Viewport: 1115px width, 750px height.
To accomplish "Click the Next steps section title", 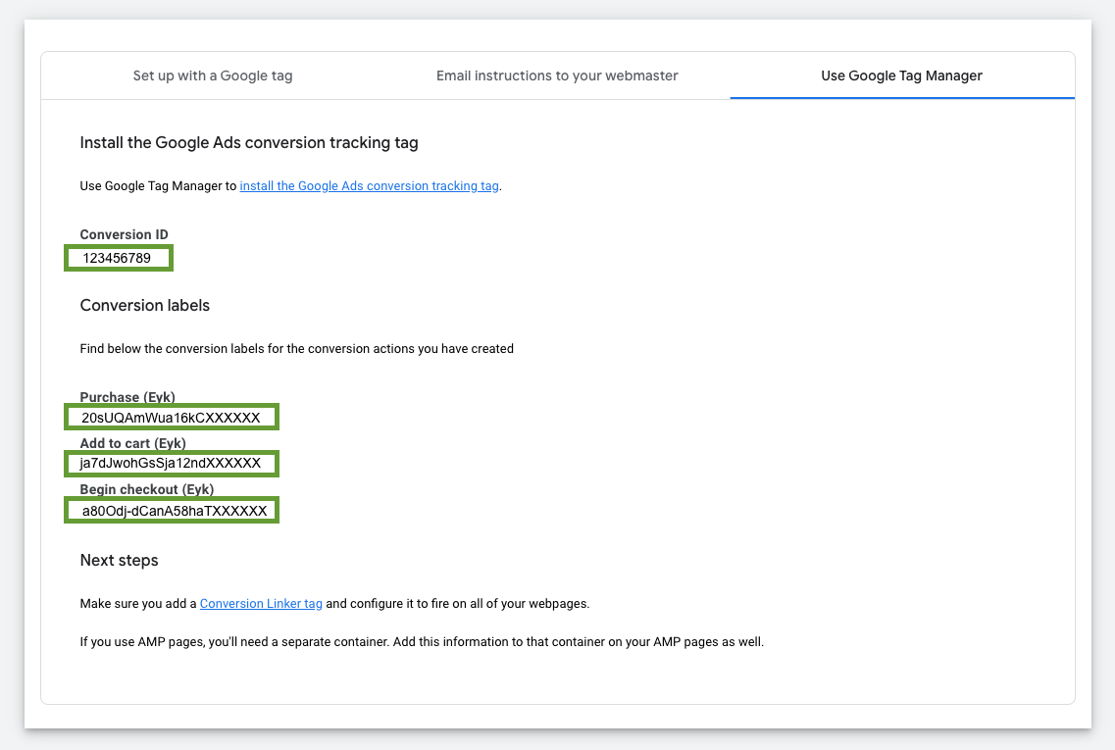I will pyautogui.click(x=119, y=560).
